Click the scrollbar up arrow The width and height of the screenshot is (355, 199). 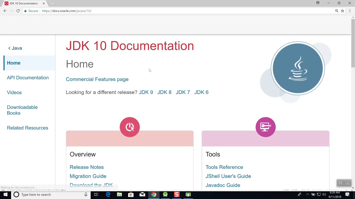click(x=353, y=17)
